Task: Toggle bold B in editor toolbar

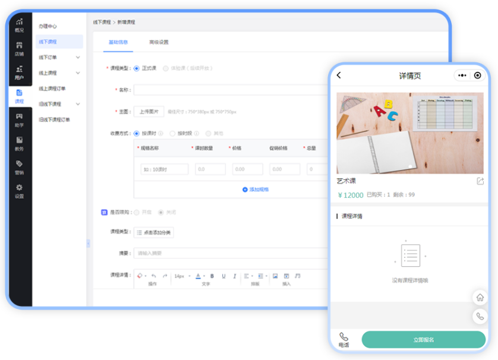Action: click(x=212, y=276)
